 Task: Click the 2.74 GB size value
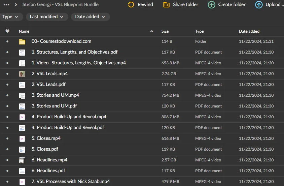coord(169,74)
